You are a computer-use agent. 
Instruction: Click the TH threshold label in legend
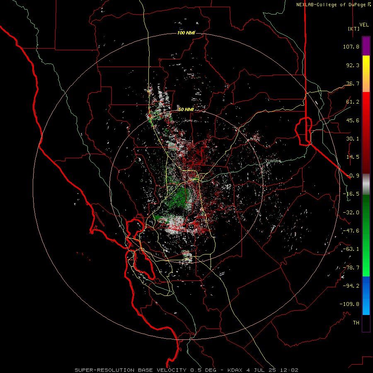[x=356, y=323]
